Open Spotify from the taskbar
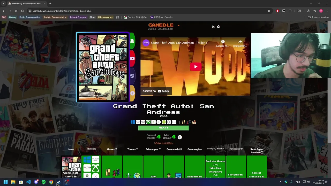The image size is (331, 186). point(43,182)
